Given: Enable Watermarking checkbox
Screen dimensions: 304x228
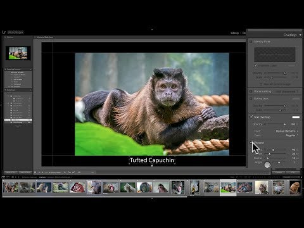Looking at the screenshot, I should (251, 91).
